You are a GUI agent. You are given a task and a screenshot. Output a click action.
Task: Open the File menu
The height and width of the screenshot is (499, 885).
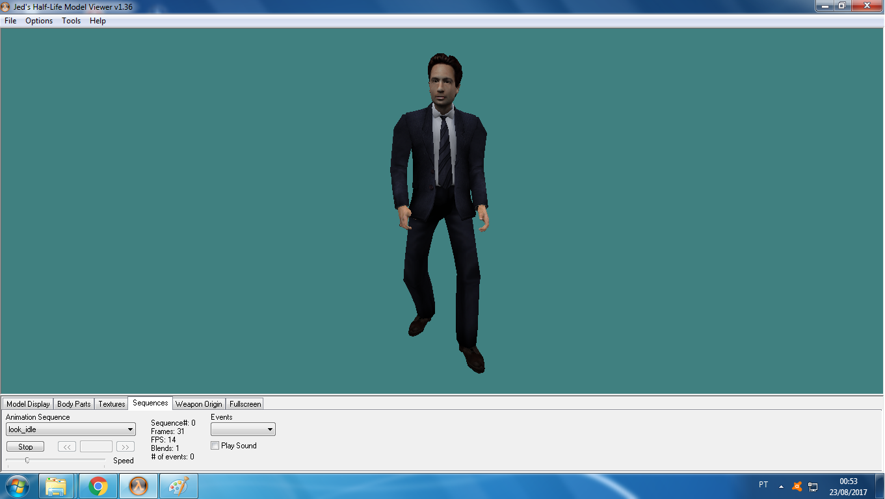pyautogui.click(x=10, y=21)
